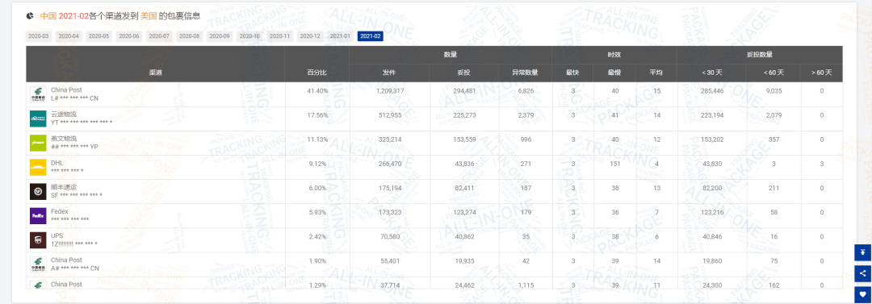The image size is (872, 304).
Task: Click the UPS channel name
Action: 57,235
